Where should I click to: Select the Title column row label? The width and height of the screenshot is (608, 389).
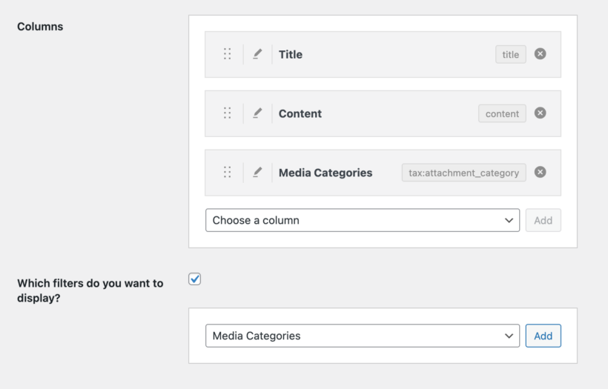tap(291, 54)
